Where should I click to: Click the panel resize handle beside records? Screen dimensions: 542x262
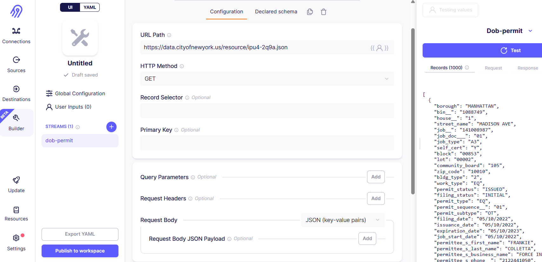(x=420, y=144)
